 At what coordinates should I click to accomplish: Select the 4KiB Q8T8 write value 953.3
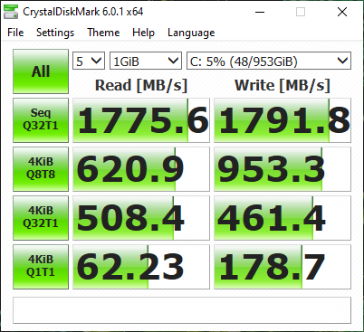coord(283,169)
